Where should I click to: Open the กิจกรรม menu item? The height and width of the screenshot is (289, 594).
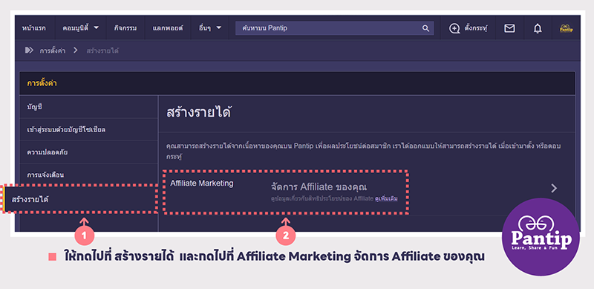click(125, 28)
